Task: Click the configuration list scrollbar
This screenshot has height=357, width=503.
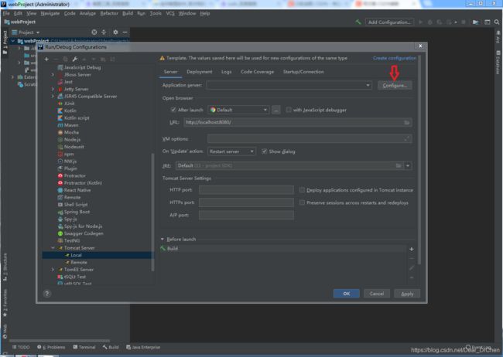Action: click(152, 212)
